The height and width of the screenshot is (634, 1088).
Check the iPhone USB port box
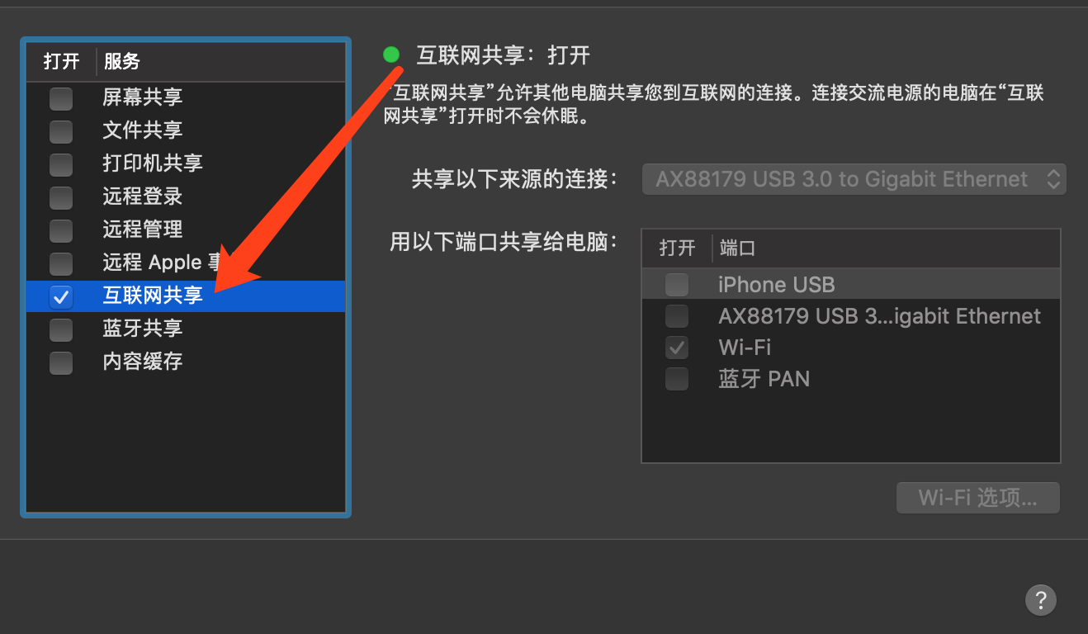click(x=677, y=285)
